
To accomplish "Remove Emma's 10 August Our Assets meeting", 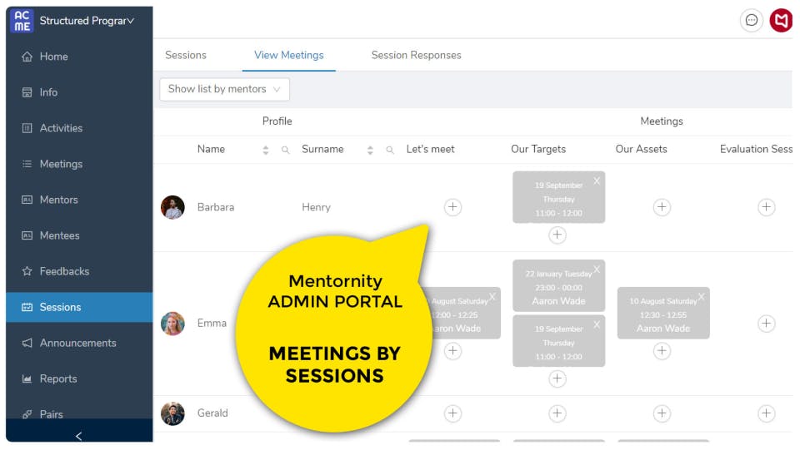I will point(701,296).
